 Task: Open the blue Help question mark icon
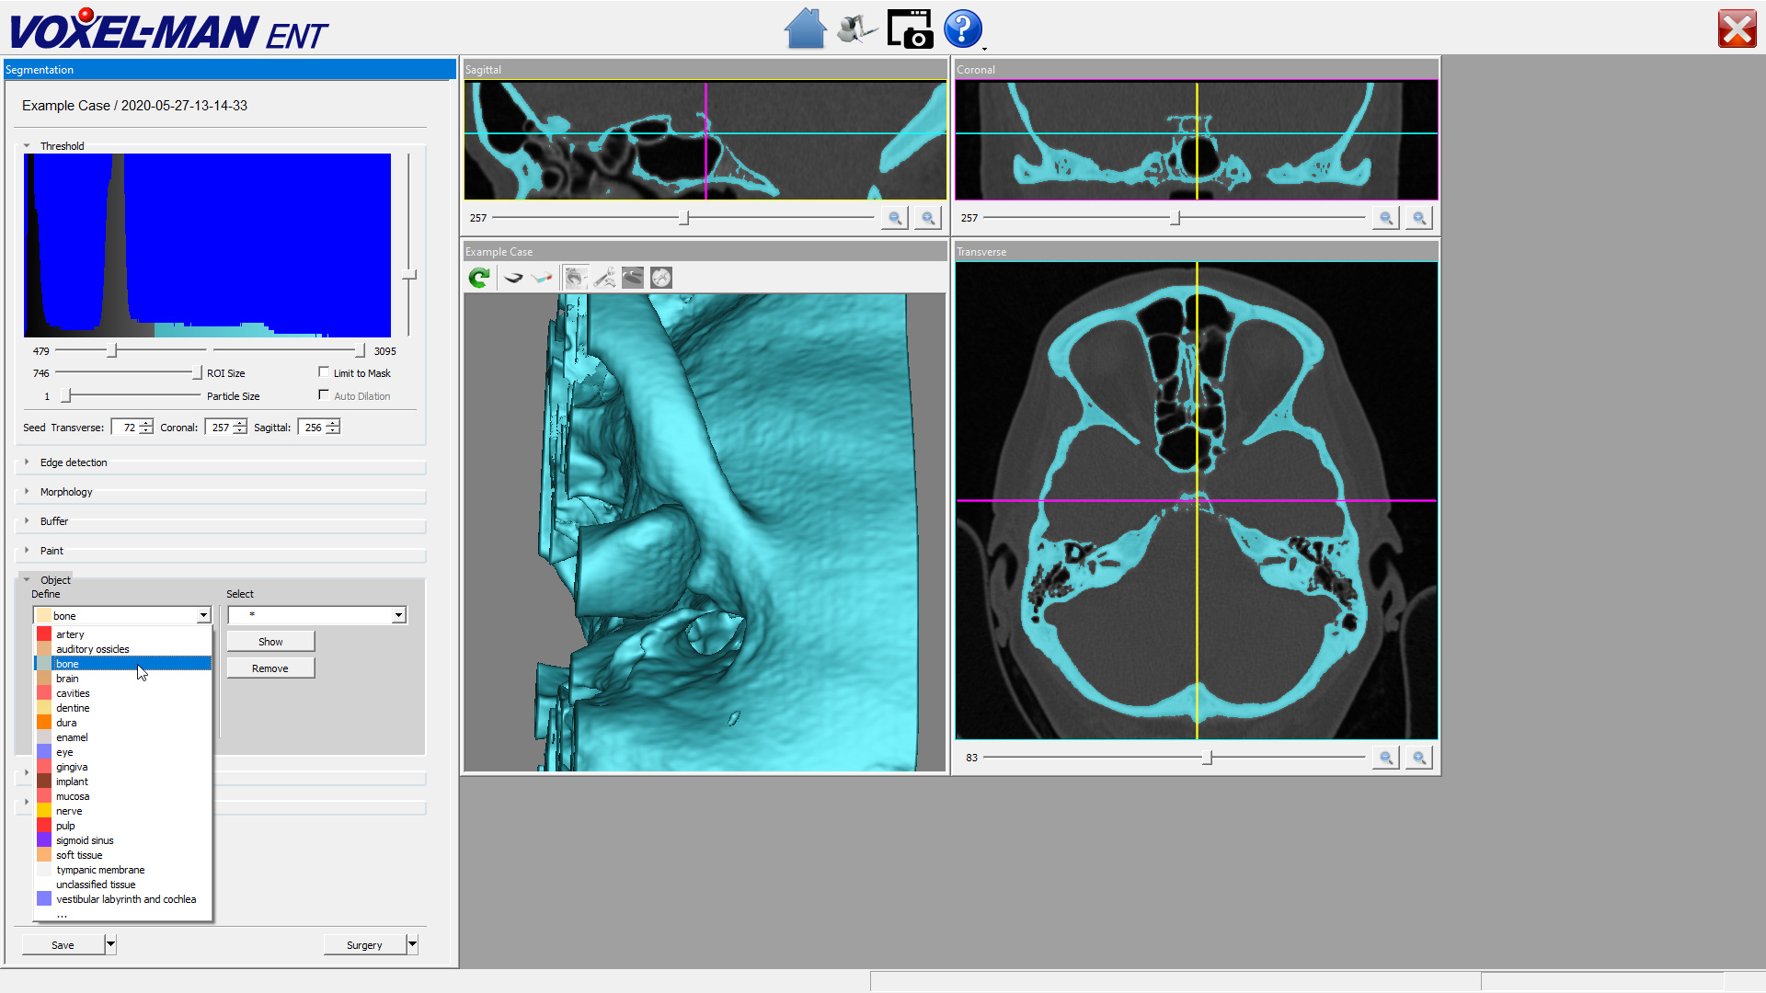[962, 29]
